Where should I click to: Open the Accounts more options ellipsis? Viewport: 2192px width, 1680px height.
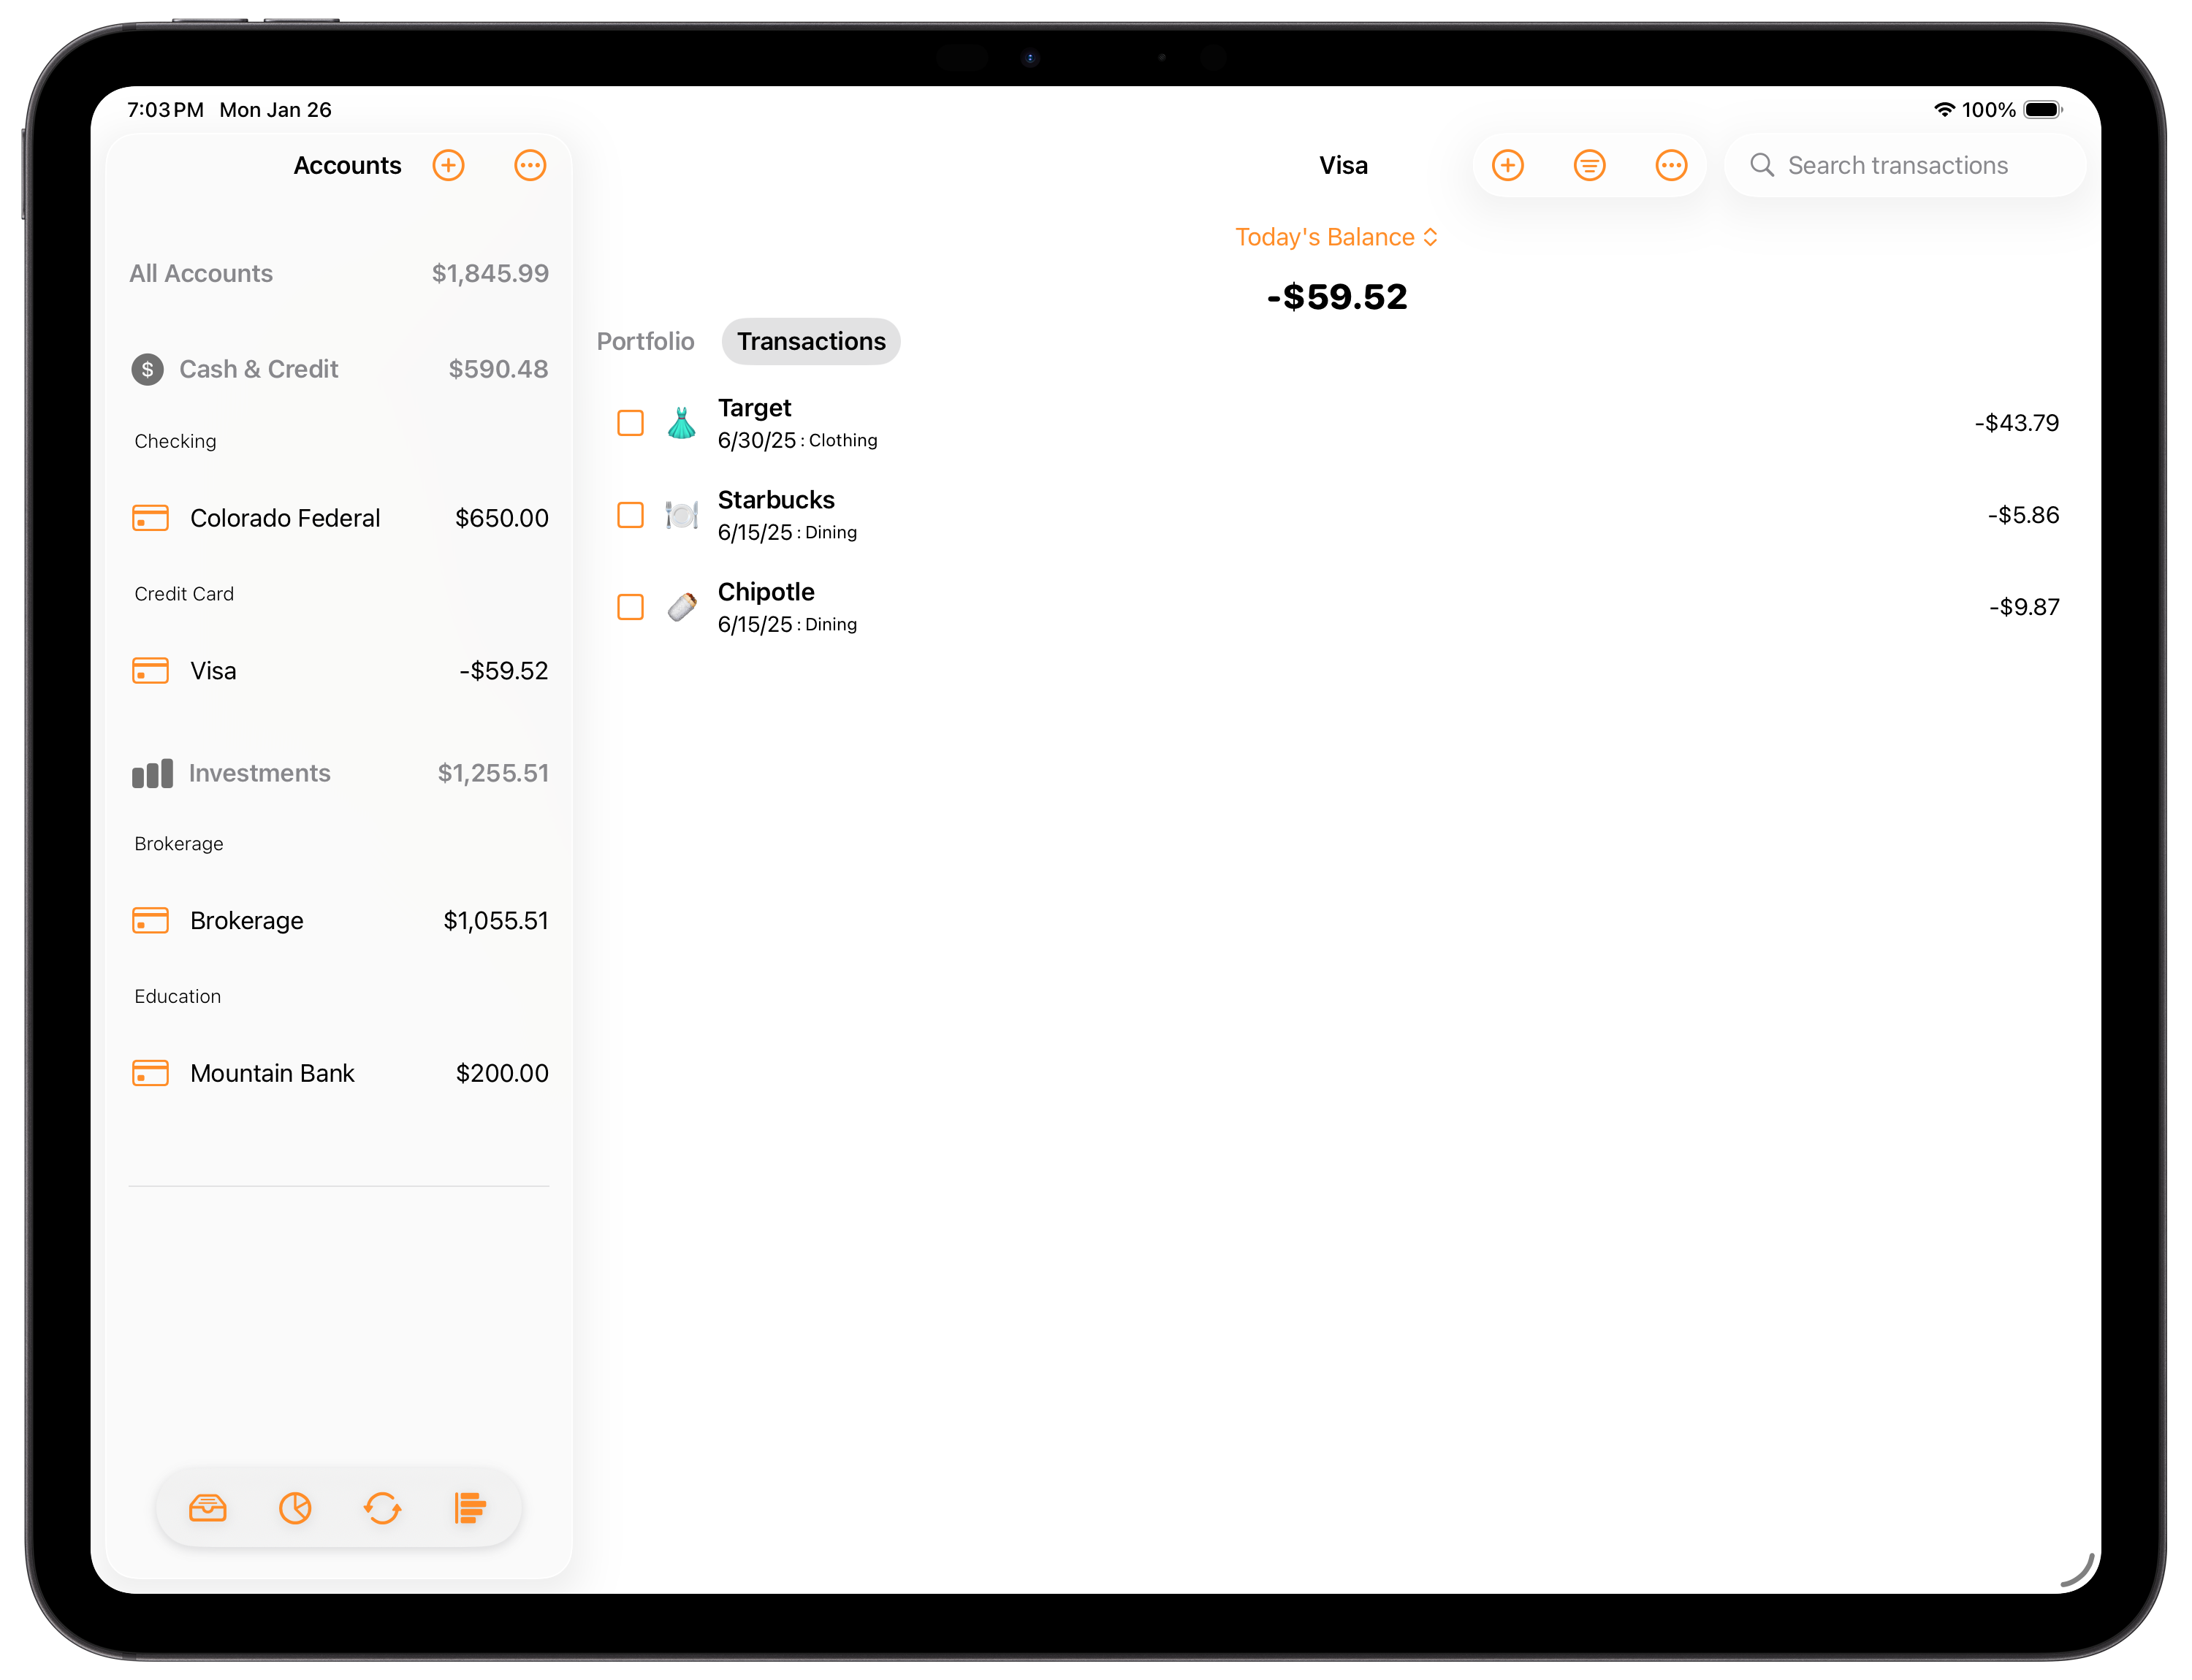click(x=530, y=165)
